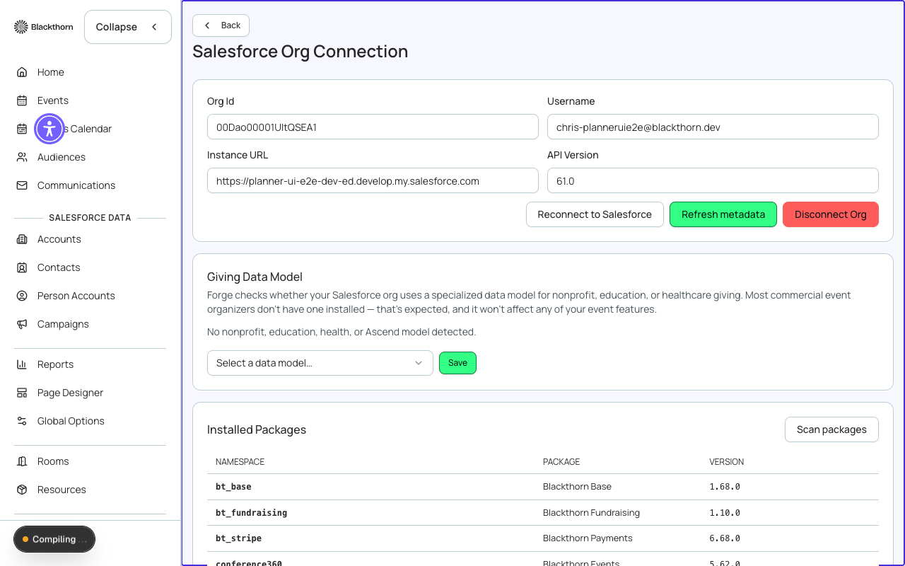Click the Back button

[x=221, y=25]
